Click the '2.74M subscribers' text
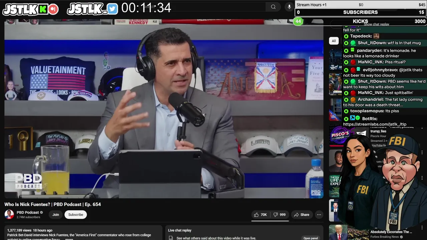Screen dimensions: 427x240 click(28, 217)
